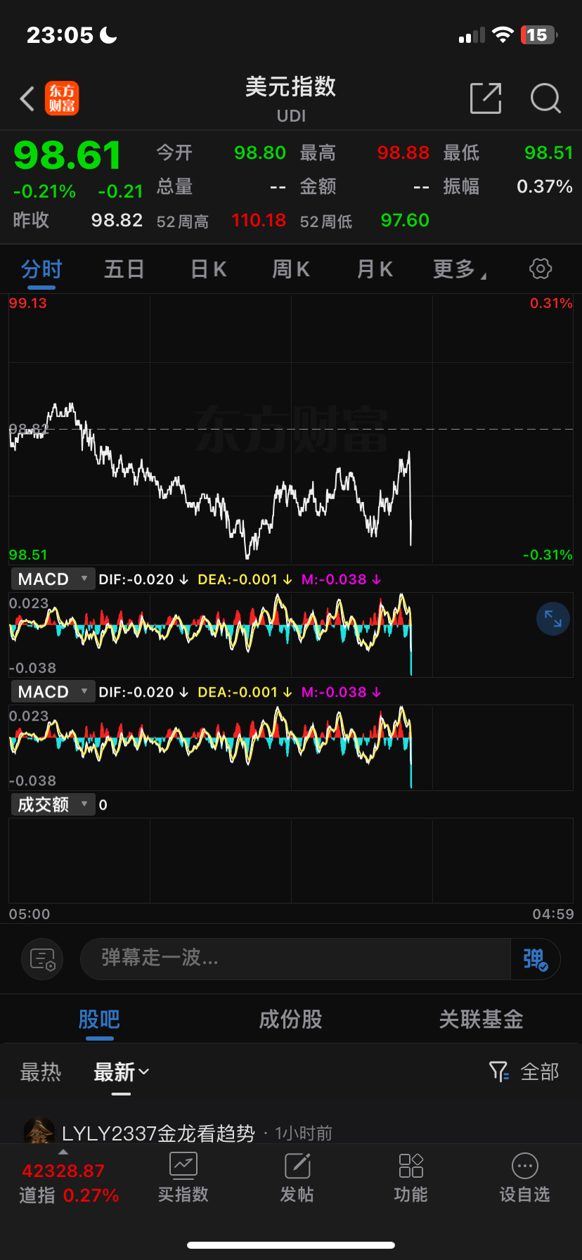Select the 关联基金 tab
The image size is (582, 1260).
pyautogui.click(x=481, y=1019)
